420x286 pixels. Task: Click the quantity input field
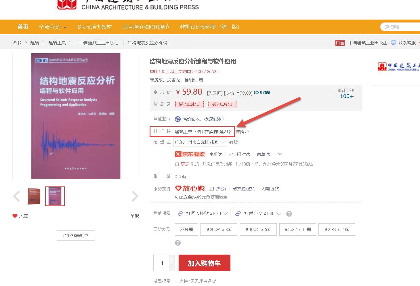coord(161,263)
